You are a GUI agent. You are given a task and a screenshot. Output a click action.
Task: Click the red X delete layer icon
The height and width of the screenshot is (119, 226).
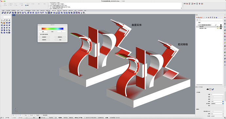201,18
